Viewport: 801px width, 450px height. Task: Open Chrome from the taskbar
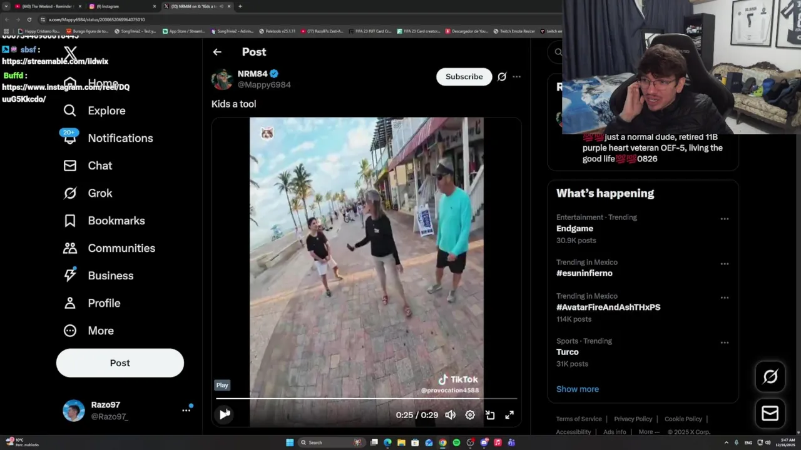442,442
